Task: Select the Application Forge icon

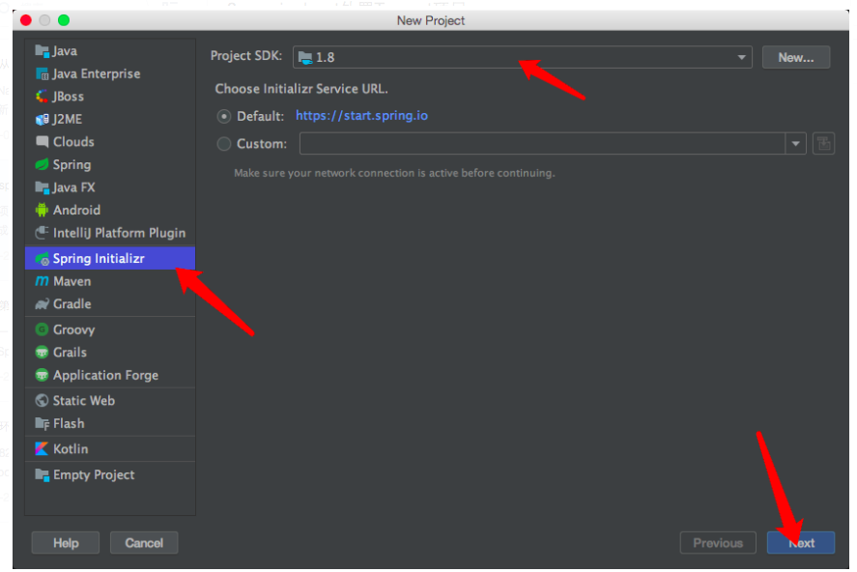Action: coord(43,375)
